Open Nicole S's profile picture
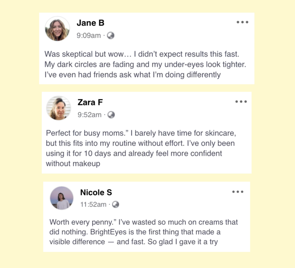The height and width of the screenshot is (268, 295). (62, 198)
